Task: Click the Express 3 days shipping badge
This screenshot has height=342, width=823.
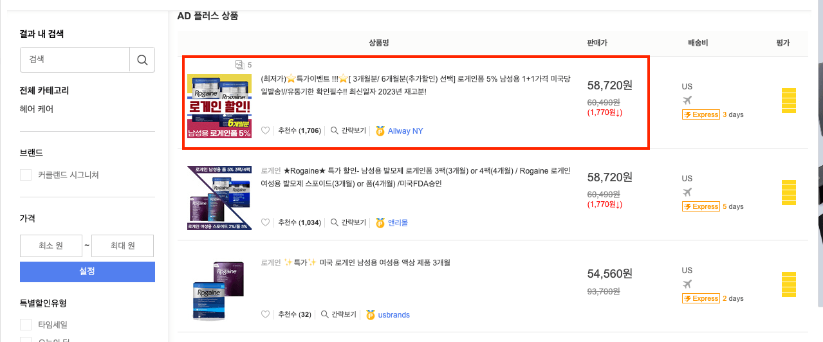Action: click(x=701, y=114)
